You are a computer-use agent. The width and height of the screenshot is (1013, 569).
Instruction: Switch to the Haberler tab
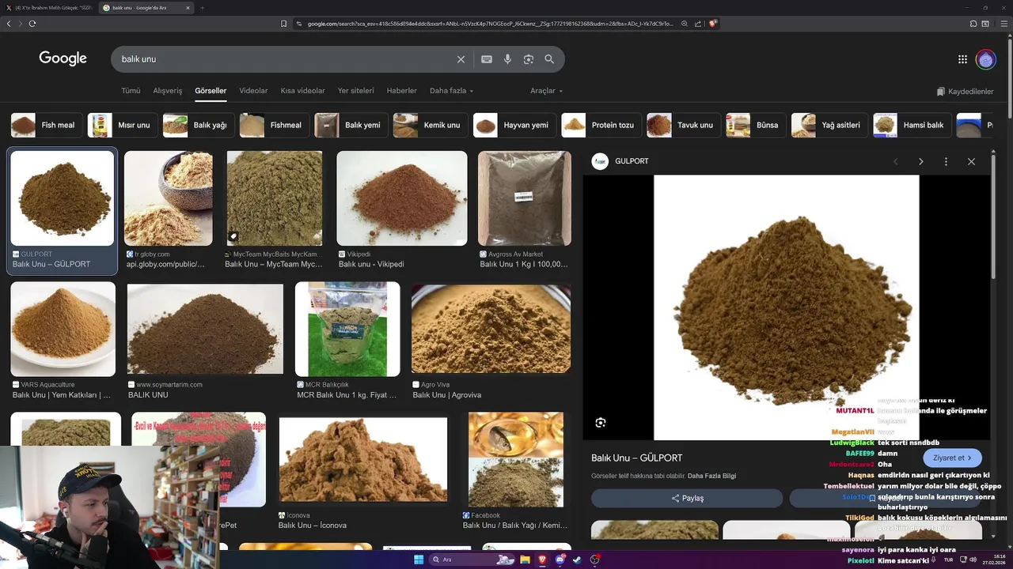click(x=402, y=91)
